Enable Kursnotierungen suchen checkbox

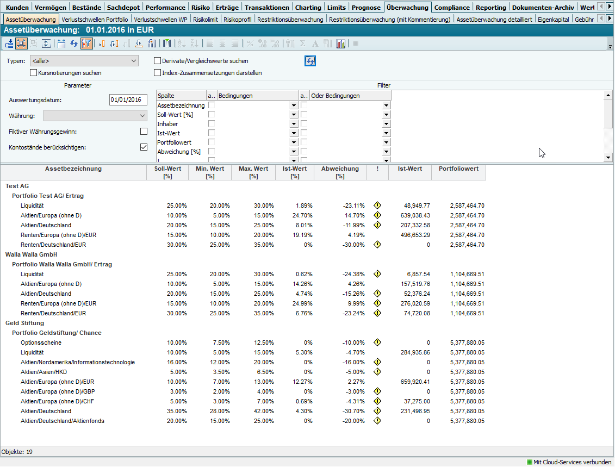pos(34,73)
